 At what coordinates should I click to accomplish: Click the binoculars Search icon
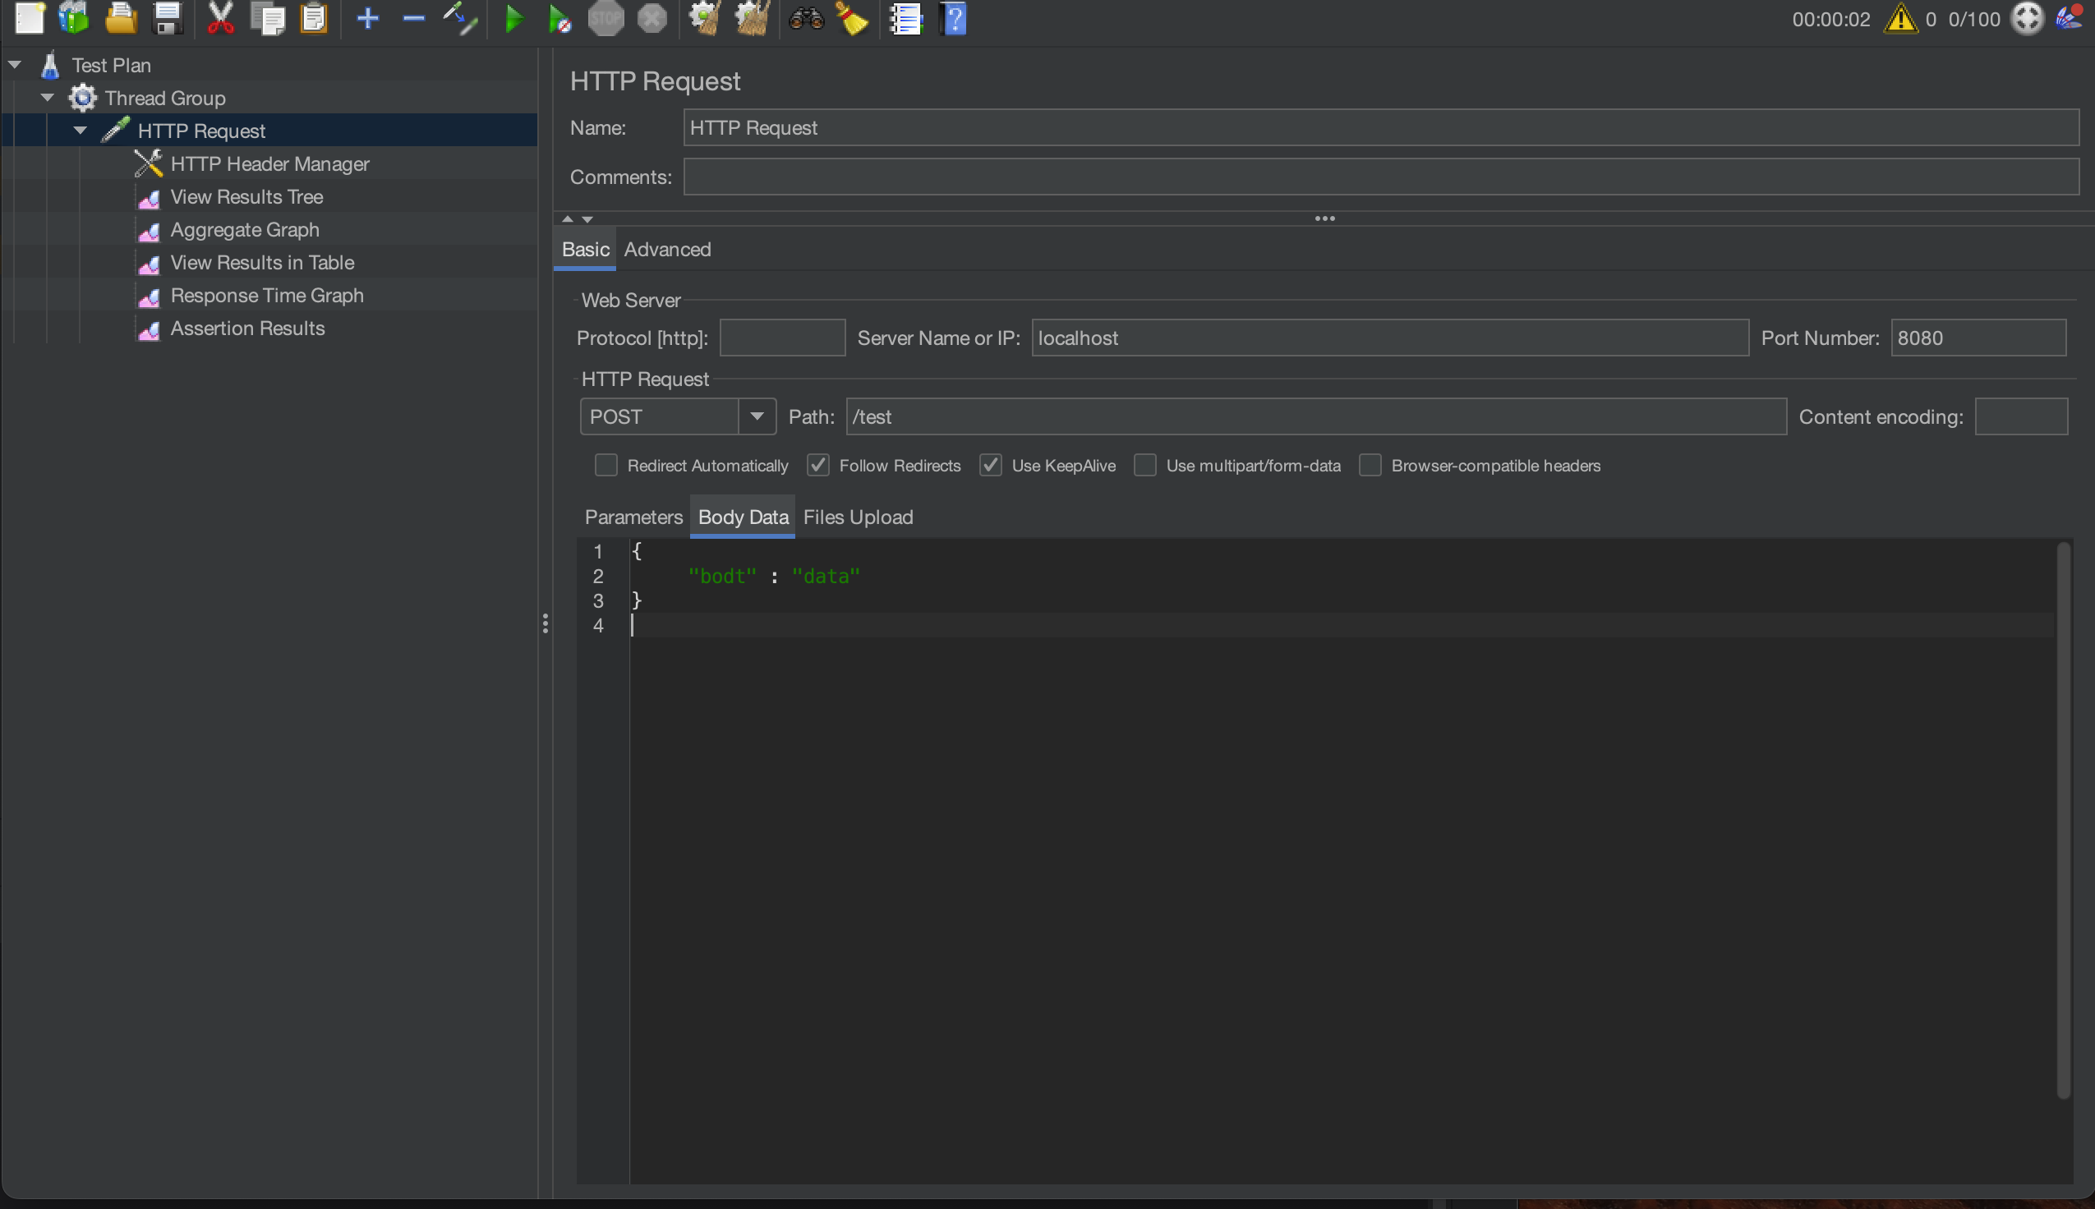(x=805, y=18)
